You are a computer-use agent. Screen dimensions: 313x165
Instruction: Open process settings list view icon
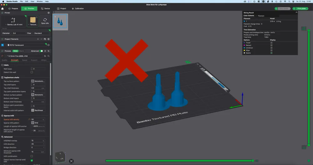point(45,51)
